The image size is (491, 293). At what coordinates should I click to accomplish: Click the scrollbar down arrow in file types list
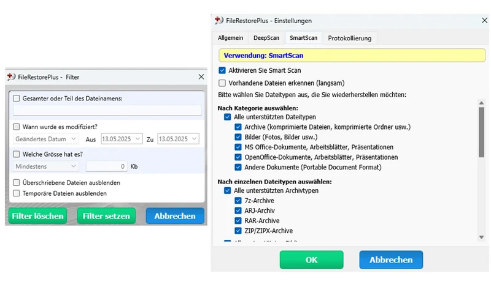click(481, 237)
